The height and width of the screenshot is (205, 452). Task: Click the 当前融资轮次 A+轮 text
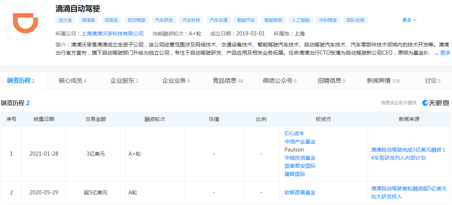(x=177, y=34)
